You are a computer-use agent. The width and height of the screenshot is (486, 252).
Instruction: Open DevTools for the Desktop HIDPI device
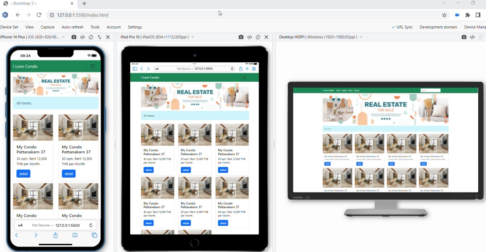472,37
